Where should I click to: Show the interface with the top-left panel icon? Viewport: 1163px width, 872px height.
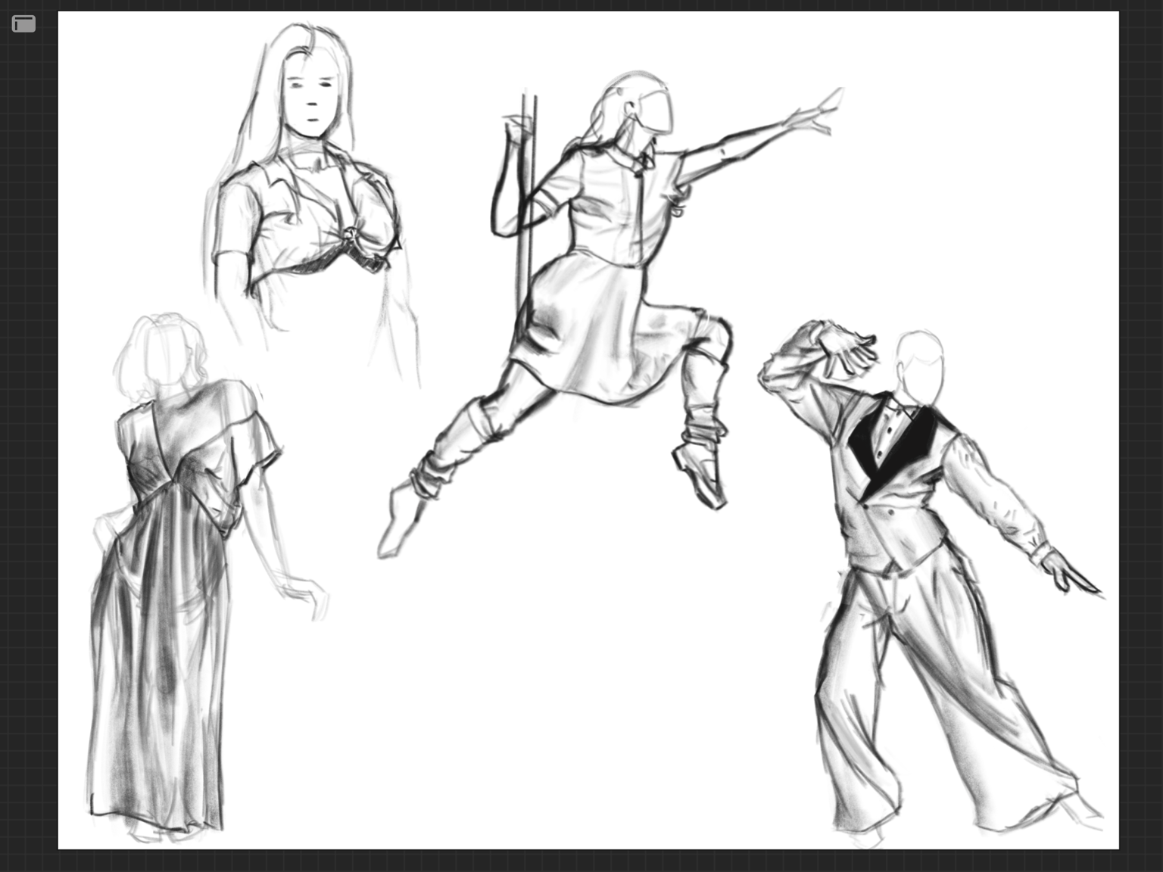(x=23, y=24)
